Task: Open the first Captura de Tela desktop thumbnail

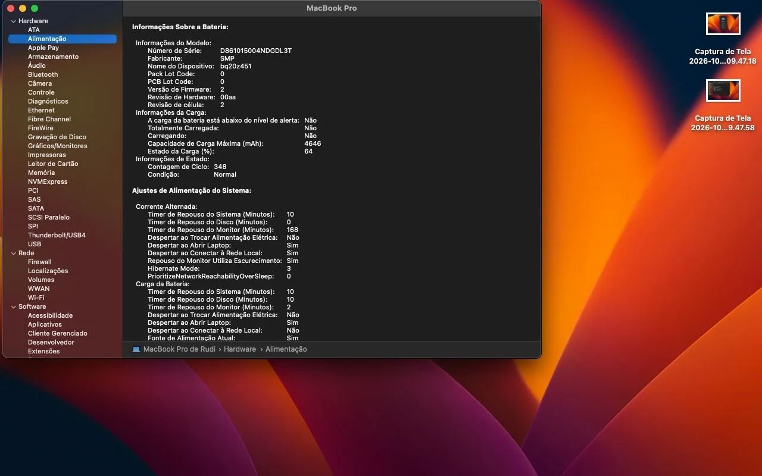Action: pos(723,24)
